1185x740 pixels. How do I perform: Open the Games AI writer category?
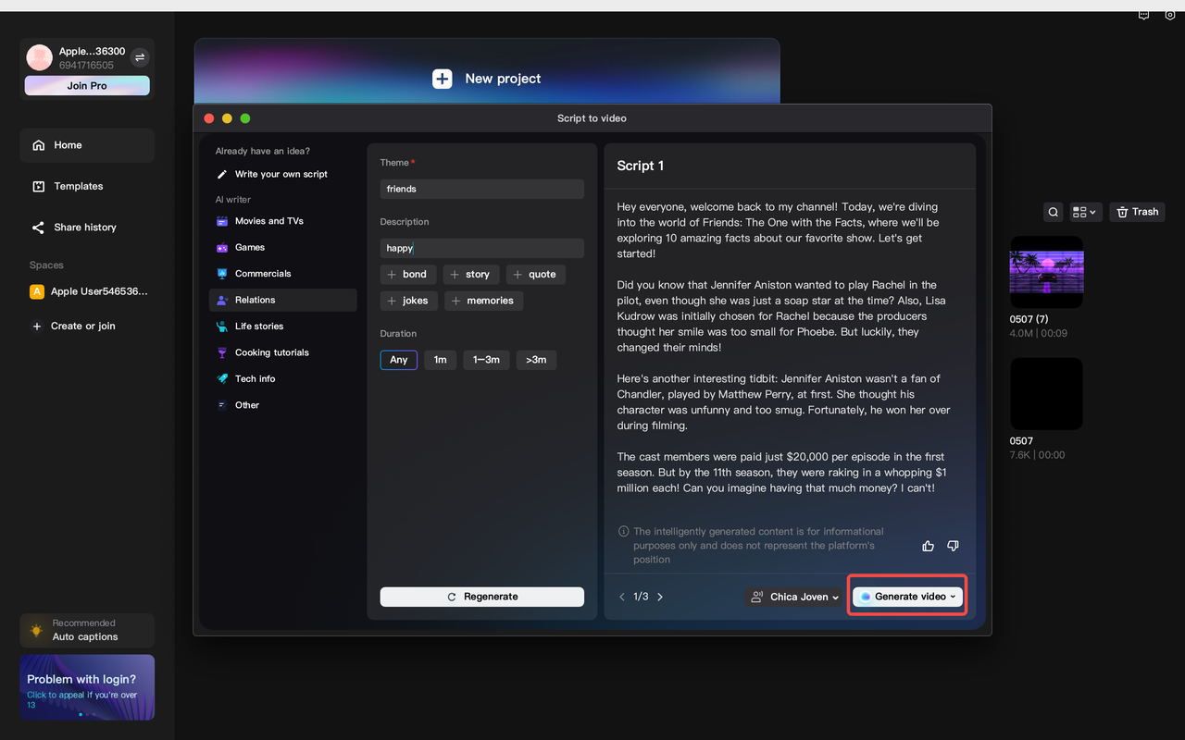[249, 247]
